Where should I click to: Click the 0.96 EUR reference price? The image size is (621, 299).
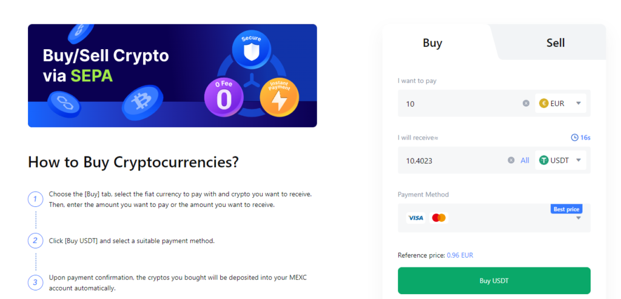(x=460, y=255)
